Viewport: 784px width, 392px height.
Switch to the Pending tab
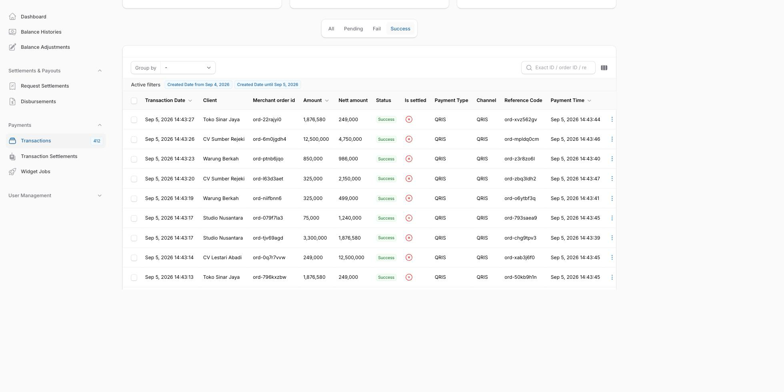point(353,29)
